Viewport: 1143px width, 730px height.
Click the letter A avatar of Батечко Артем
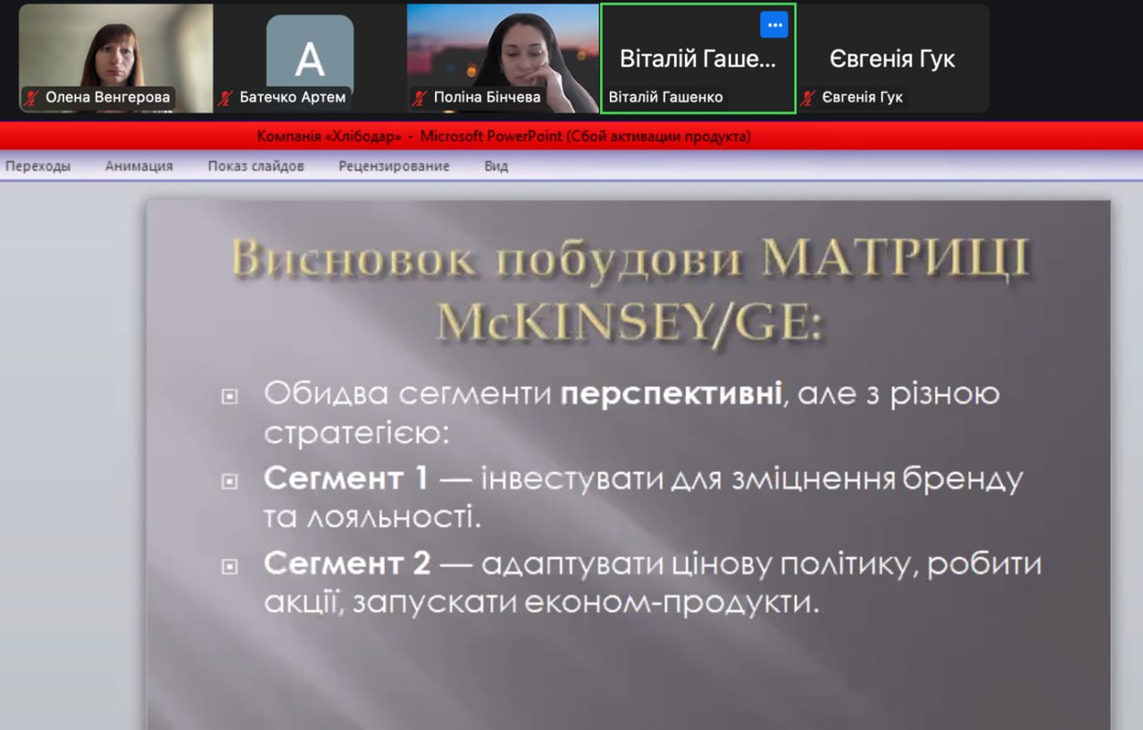pyautogui.click(x=309, y=59)
